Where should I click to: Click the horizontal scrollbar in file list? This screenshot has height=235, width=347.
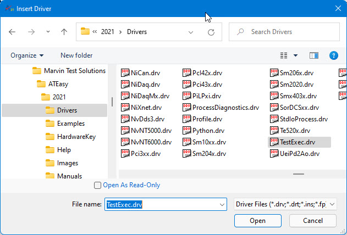pyautogui.click(x=298, y=174)
